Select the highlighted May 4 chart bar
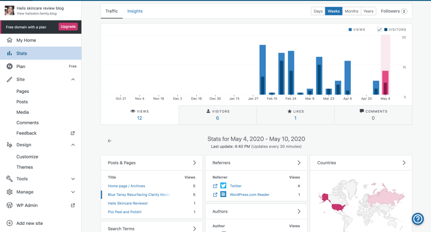The width and height of the screenshot is (431, 232). 385,82
